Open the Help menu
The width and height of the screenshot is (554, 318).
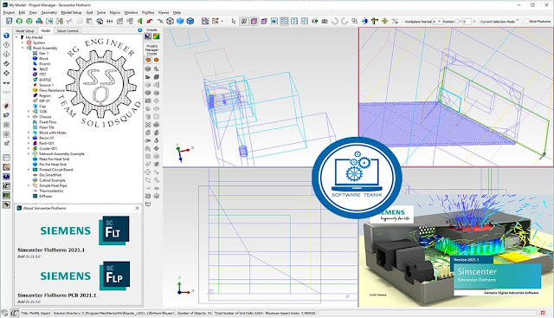177,12
